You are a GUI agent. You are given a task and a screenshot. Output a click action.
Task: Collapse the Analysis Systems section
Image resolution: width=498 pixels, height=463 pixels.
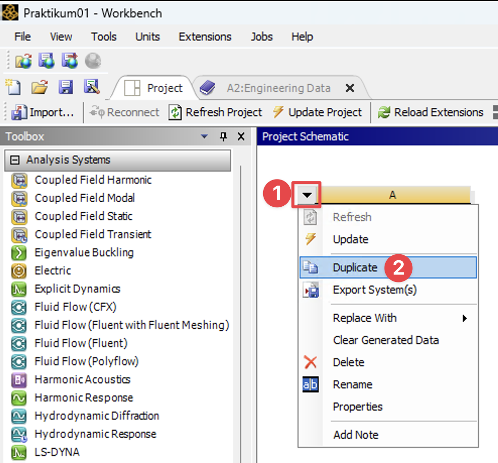point(15,160)
